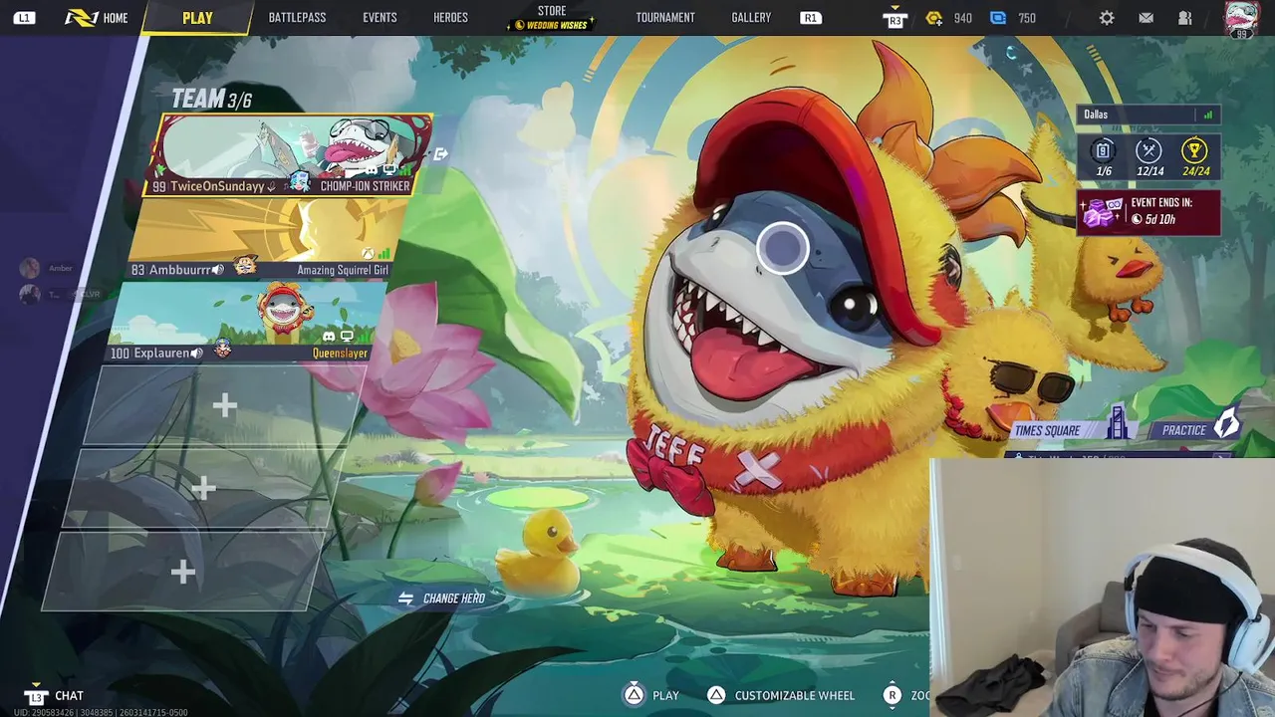Click Ambbuurrr's hero portrait icon

click(245, 267)
